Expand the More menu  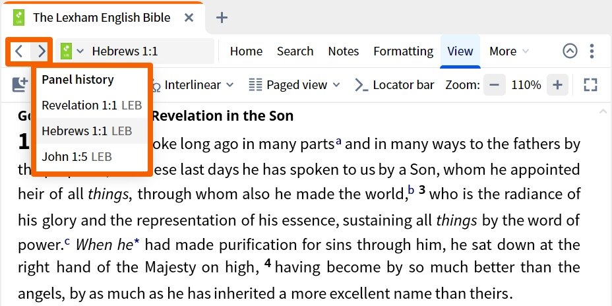(x=509, y=51)
